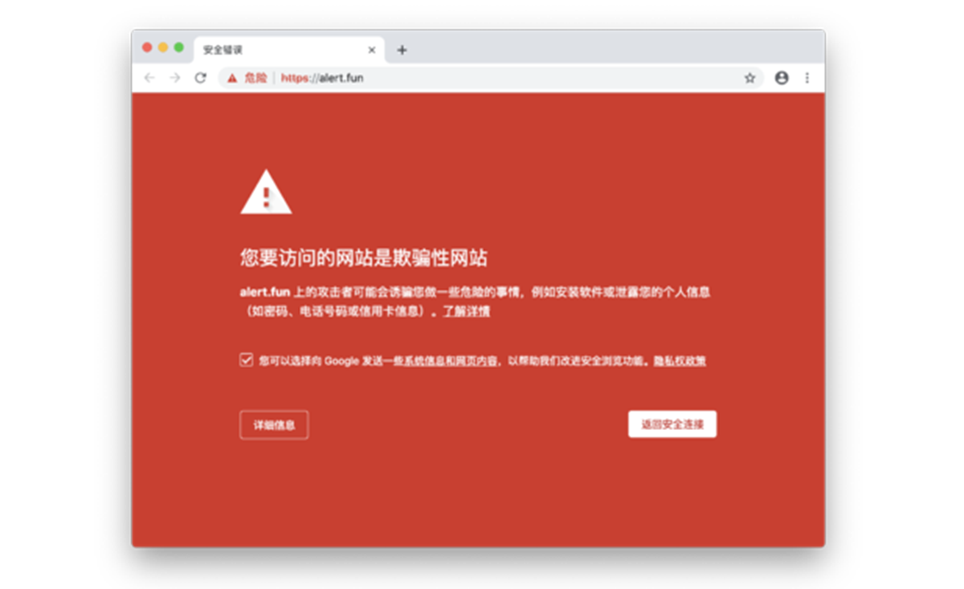Click the back navigation arrow
The width and height of the screenshot is (964, 589).
tap(149, 78)
